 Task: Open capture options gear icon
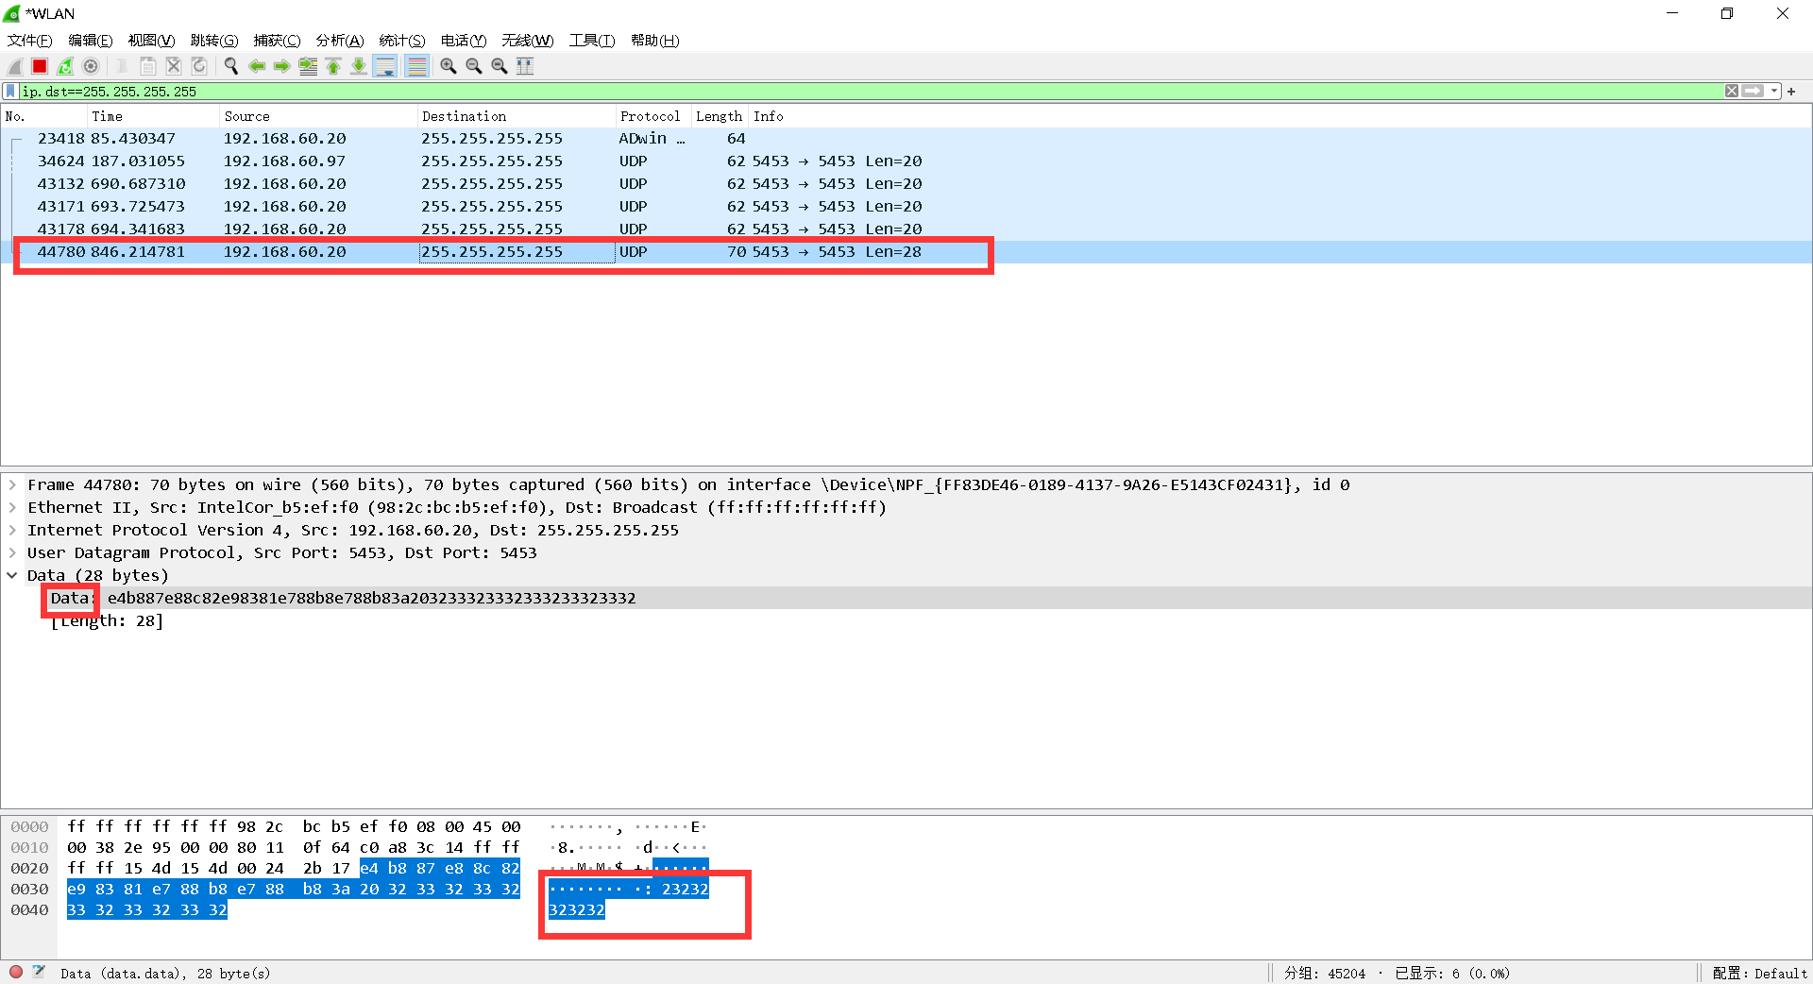point(91,66)
